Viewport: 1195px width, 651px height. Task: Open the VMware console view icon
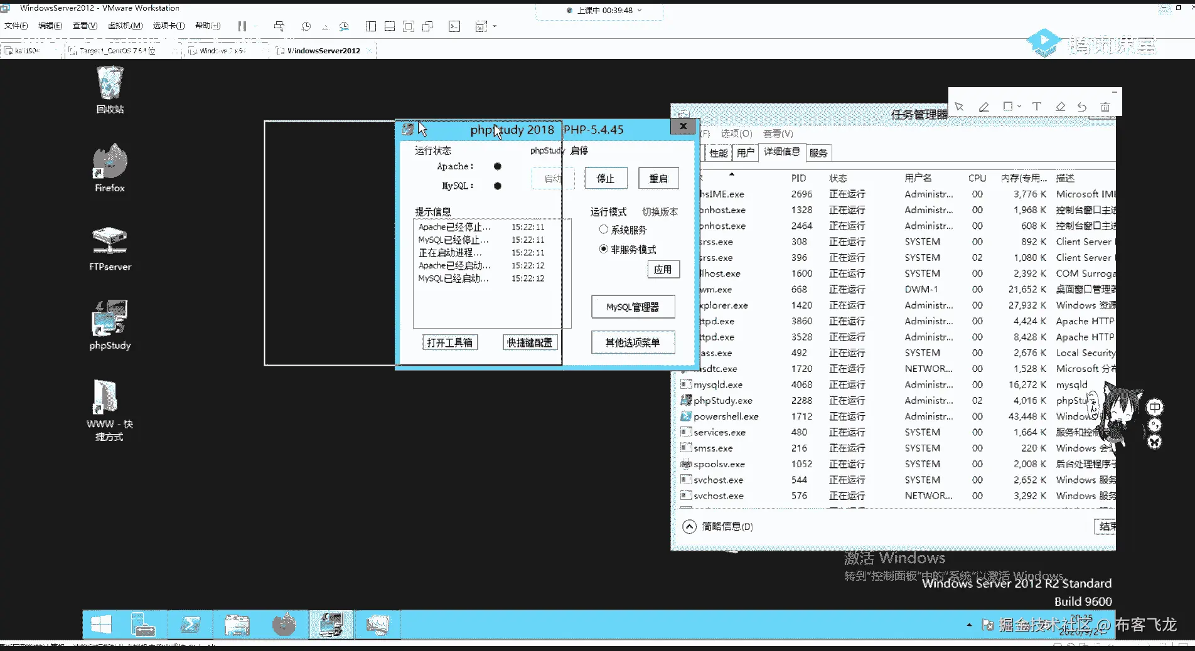(x=454, y=26)
